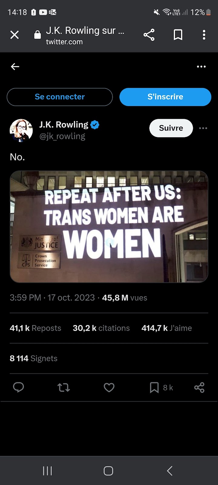Follow the account with Suivre
This screenshot has height=485, width=218.
pyautogui.click(x=171, y=128)
